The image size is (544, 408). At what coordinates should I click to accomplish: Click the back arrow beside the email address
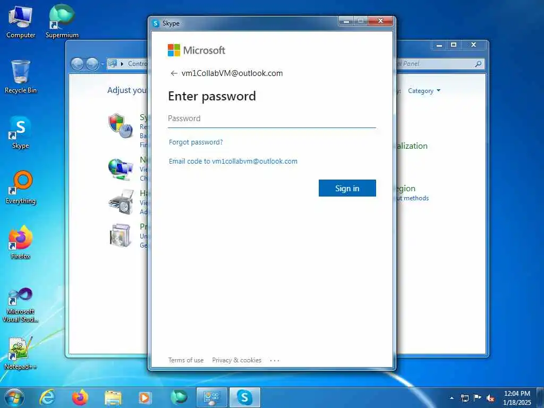(174, 73)
